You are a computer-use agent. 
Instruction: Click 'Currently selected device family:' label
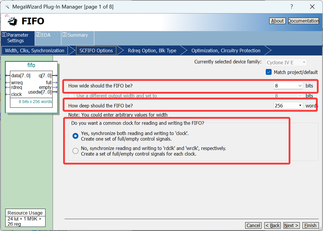(228, 62)
